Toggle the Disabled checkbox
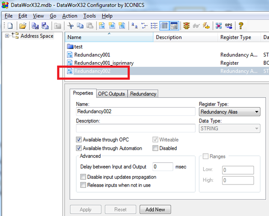Viewport: 269px width, 216px height. click(x=155, y=148)
